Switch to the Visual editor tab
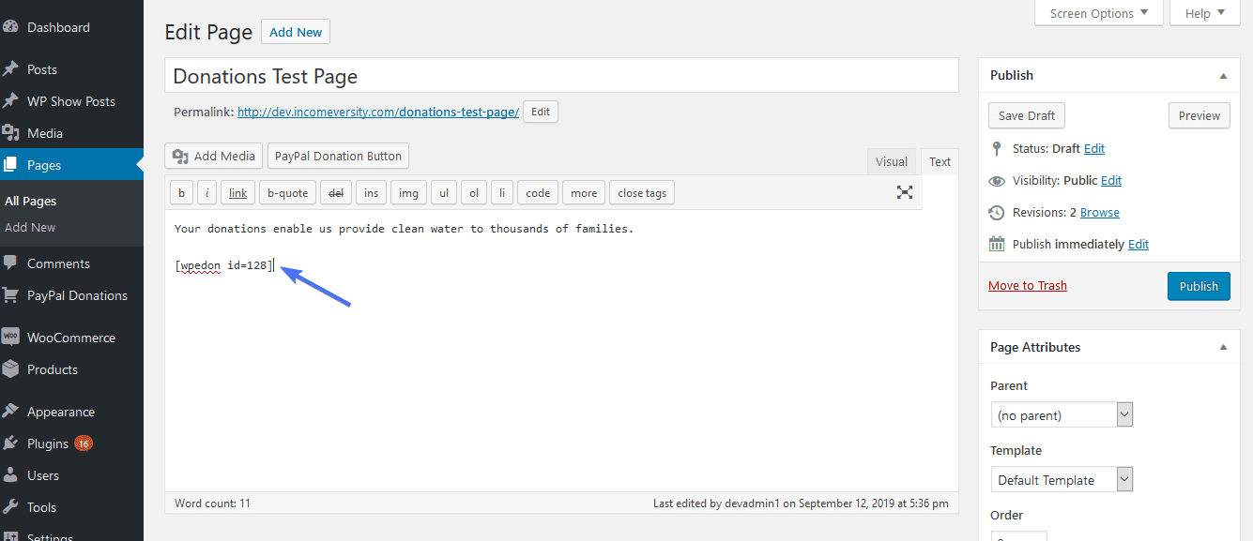Viewport: 1253px width, 541px height. click(x=892, y=161)
